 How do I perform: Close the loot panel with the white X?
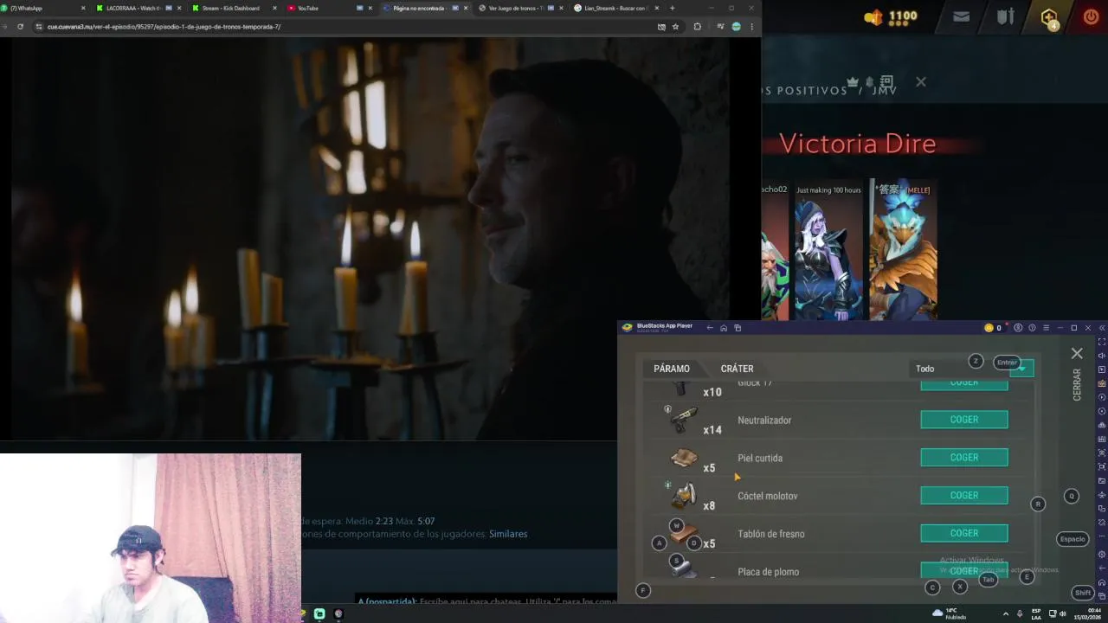1077,354
